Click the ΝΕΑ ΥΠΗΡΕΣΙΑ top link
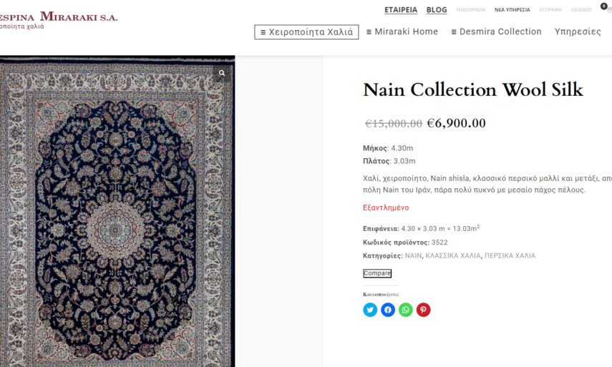This screenshot has height=367, width=612. (x=513, y=10)
